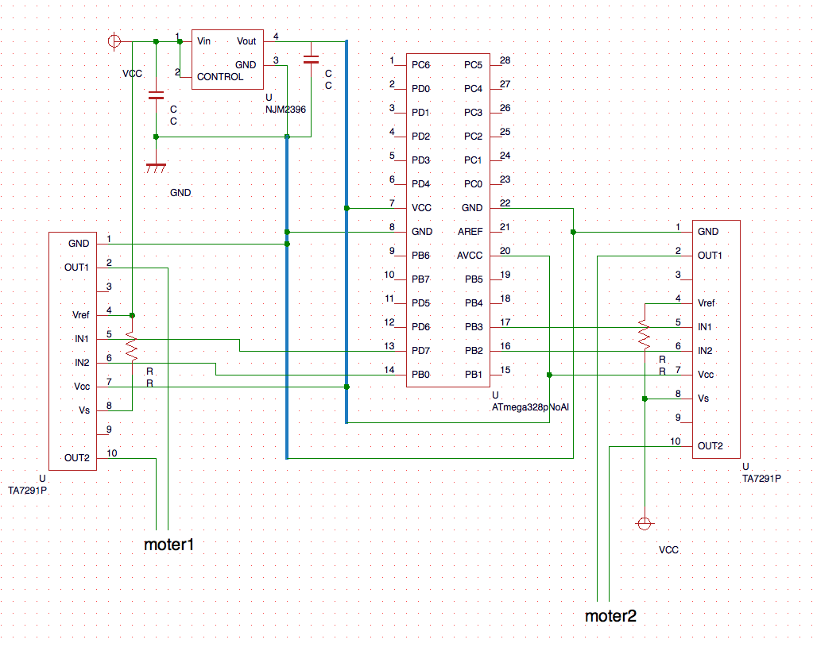
Task: Select the PC4 pin label
Action: pyautogui.click(x=473, y=89)
